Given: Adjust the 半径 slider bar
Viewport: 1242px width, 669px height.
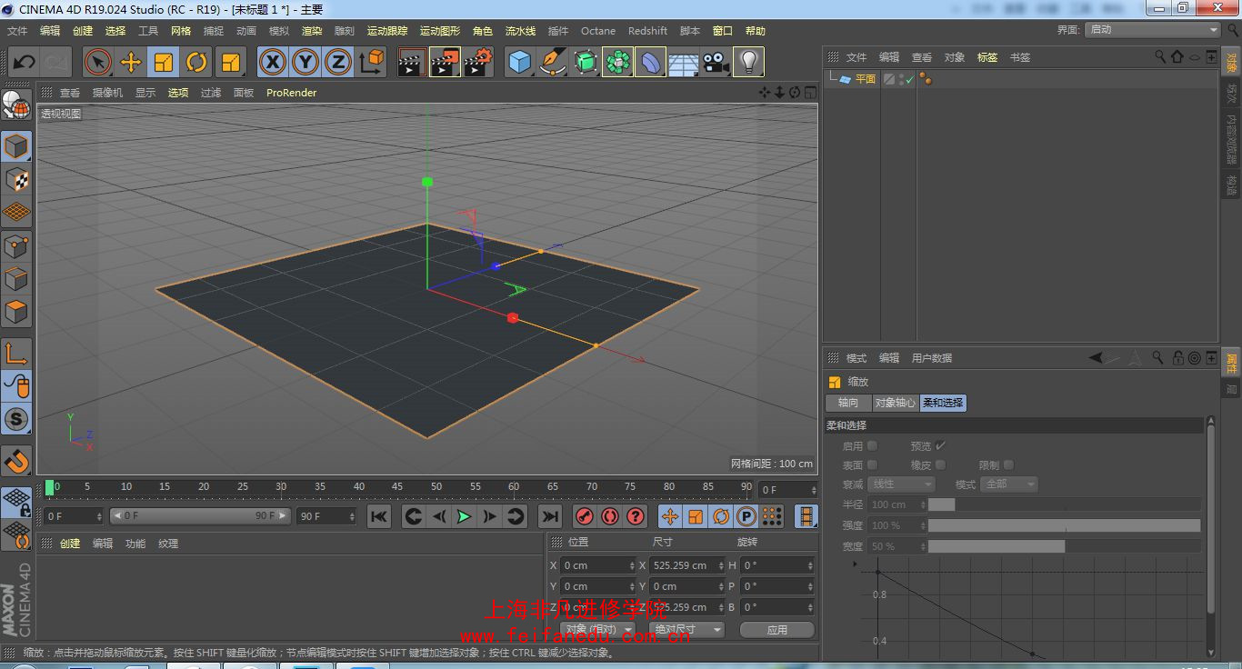Looking at the screenshot, I should coord(1064,504).
